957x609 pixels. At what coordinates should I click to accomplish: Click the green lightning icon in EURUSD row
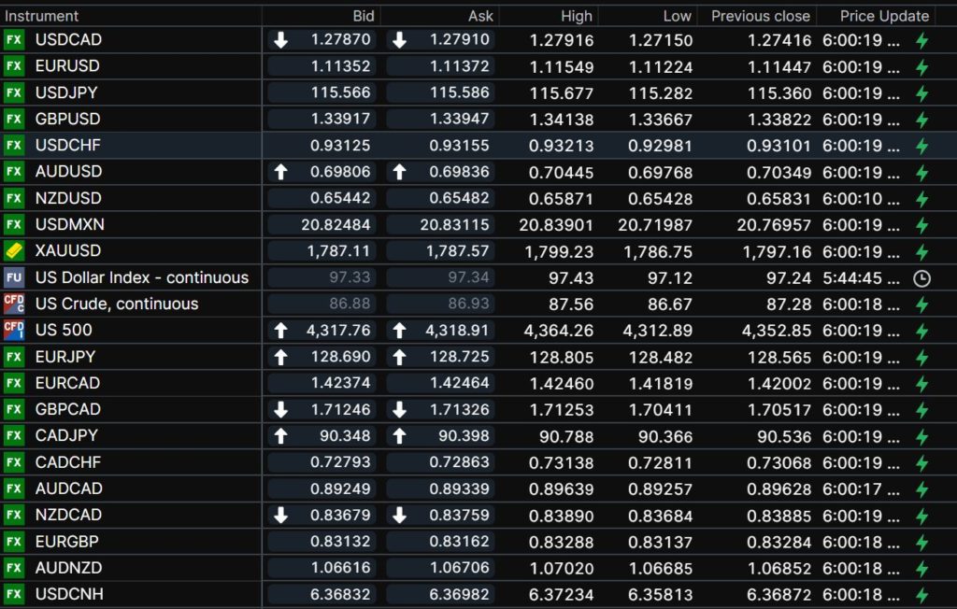coord(921,67)
